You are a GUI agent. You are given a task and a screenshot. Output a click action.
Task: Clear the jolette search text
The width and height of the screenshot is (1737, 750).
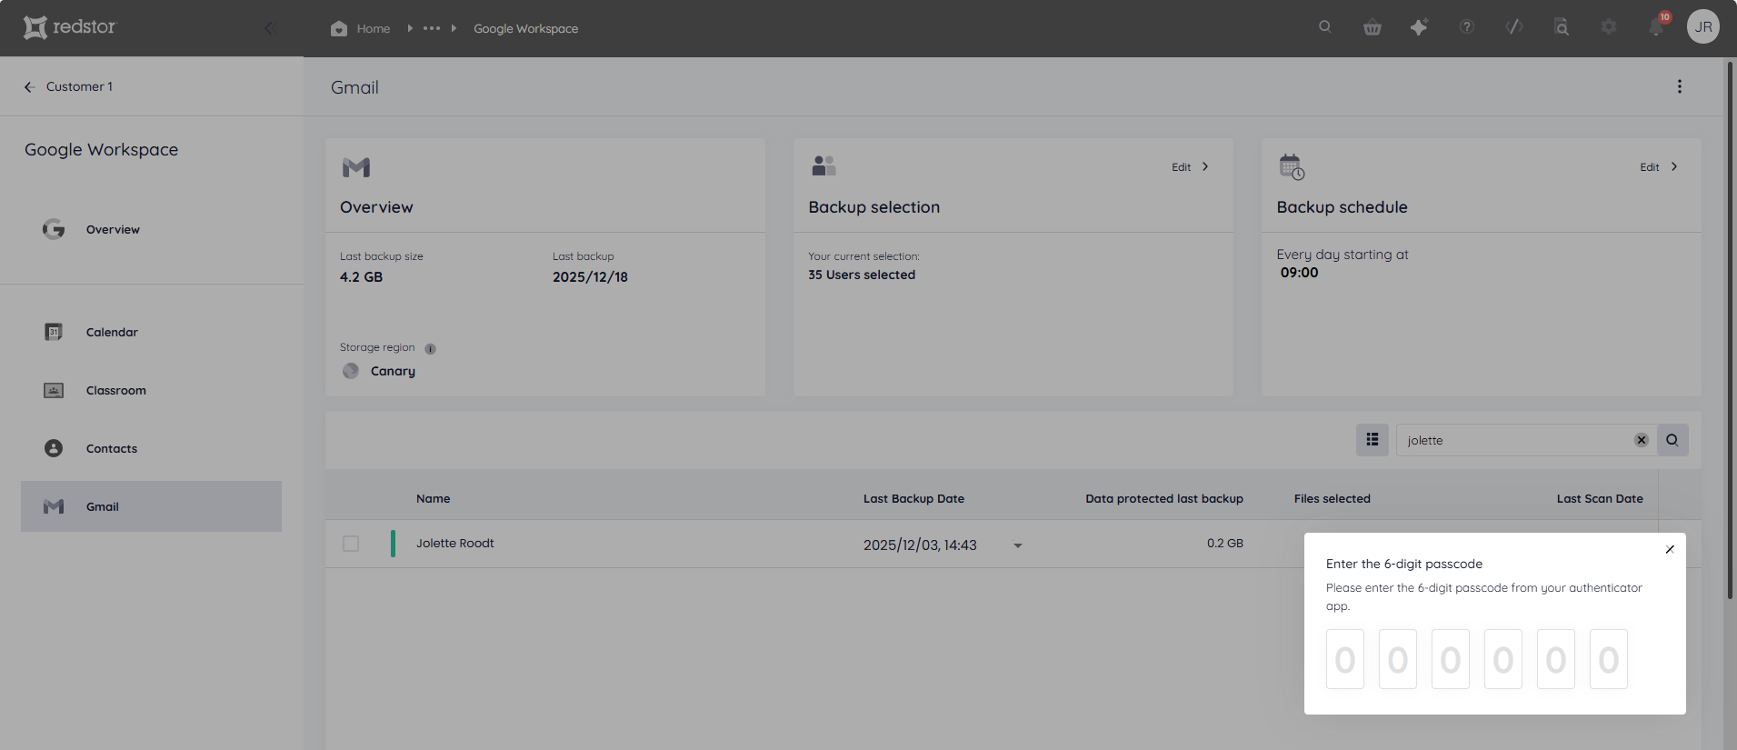tap(1641, 440)
